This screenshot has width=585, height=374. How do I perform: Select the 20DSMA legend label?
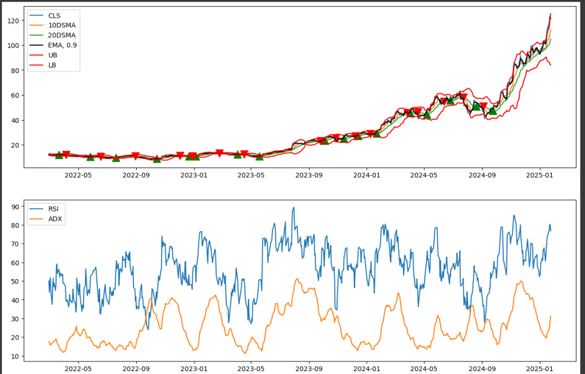tap(62, 35)
